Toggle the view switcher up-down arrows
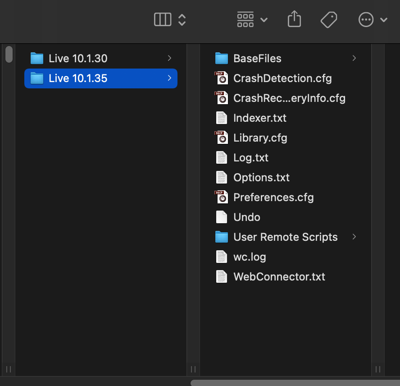Viewport: 400px width, 386px height. pyautogui.click(x=182, y=19)
